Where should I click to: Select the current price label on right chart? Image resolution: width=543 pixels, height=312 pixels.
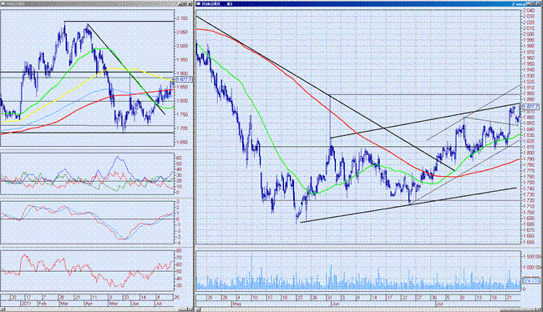pos(530,107)
